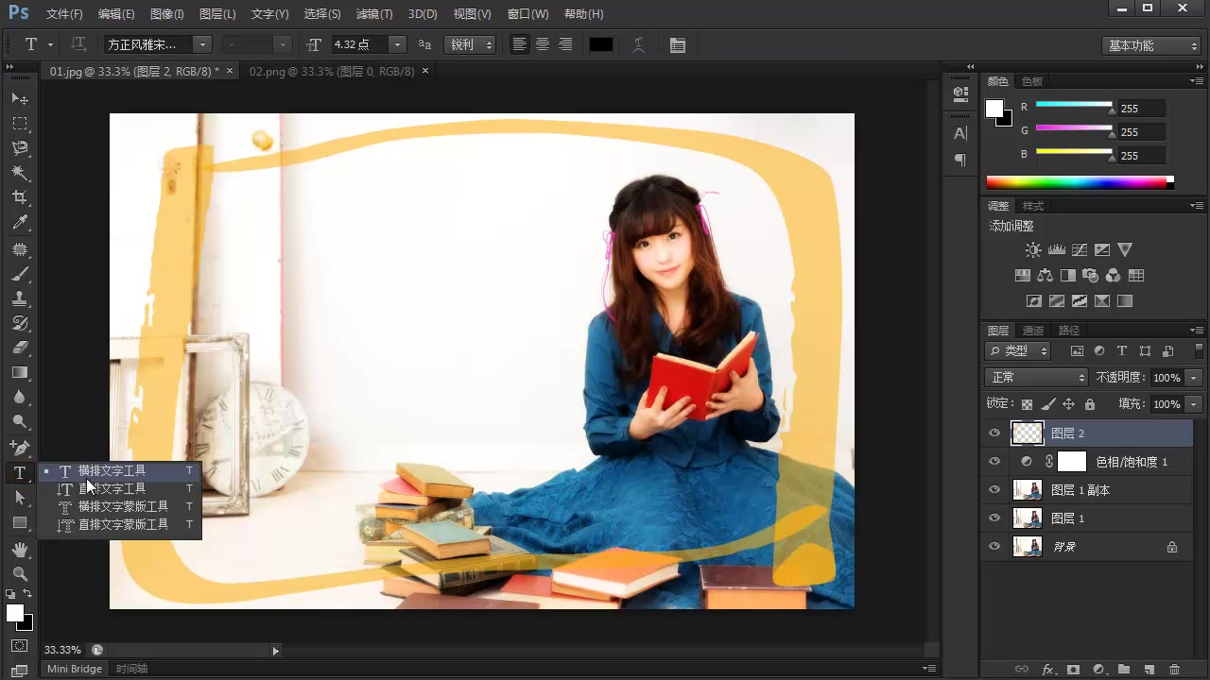Click the Brightness/Contrast adjustment icon

pos(1033,250)
